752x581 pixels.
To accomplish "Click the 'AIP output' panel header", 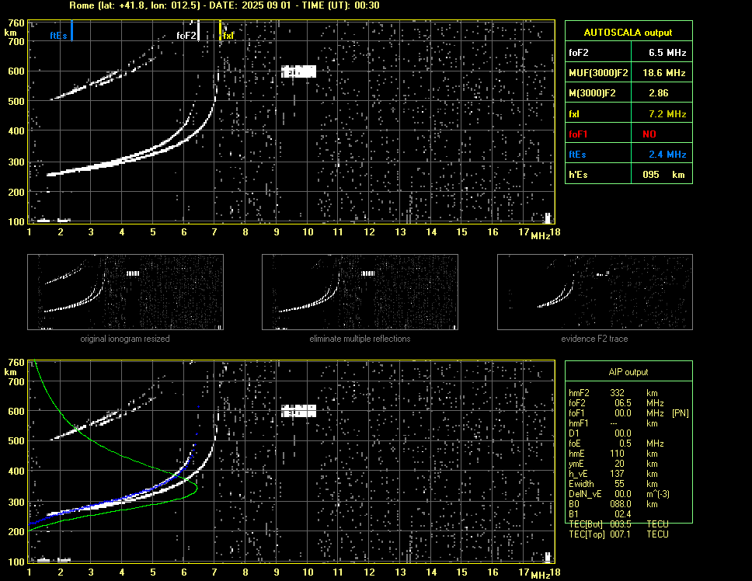I will [x=628, y=371].
